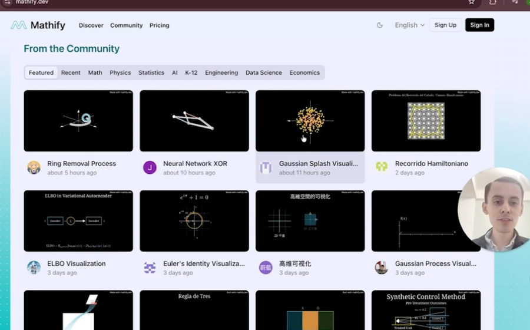Click the about 5 hours ago text
This screenshot has width=530, height=330.
pos(72,173)
